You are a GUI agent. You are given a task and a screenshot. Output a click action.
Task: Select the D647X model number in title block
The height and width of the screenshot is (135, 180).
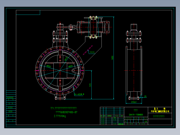(x=136, y=115)
